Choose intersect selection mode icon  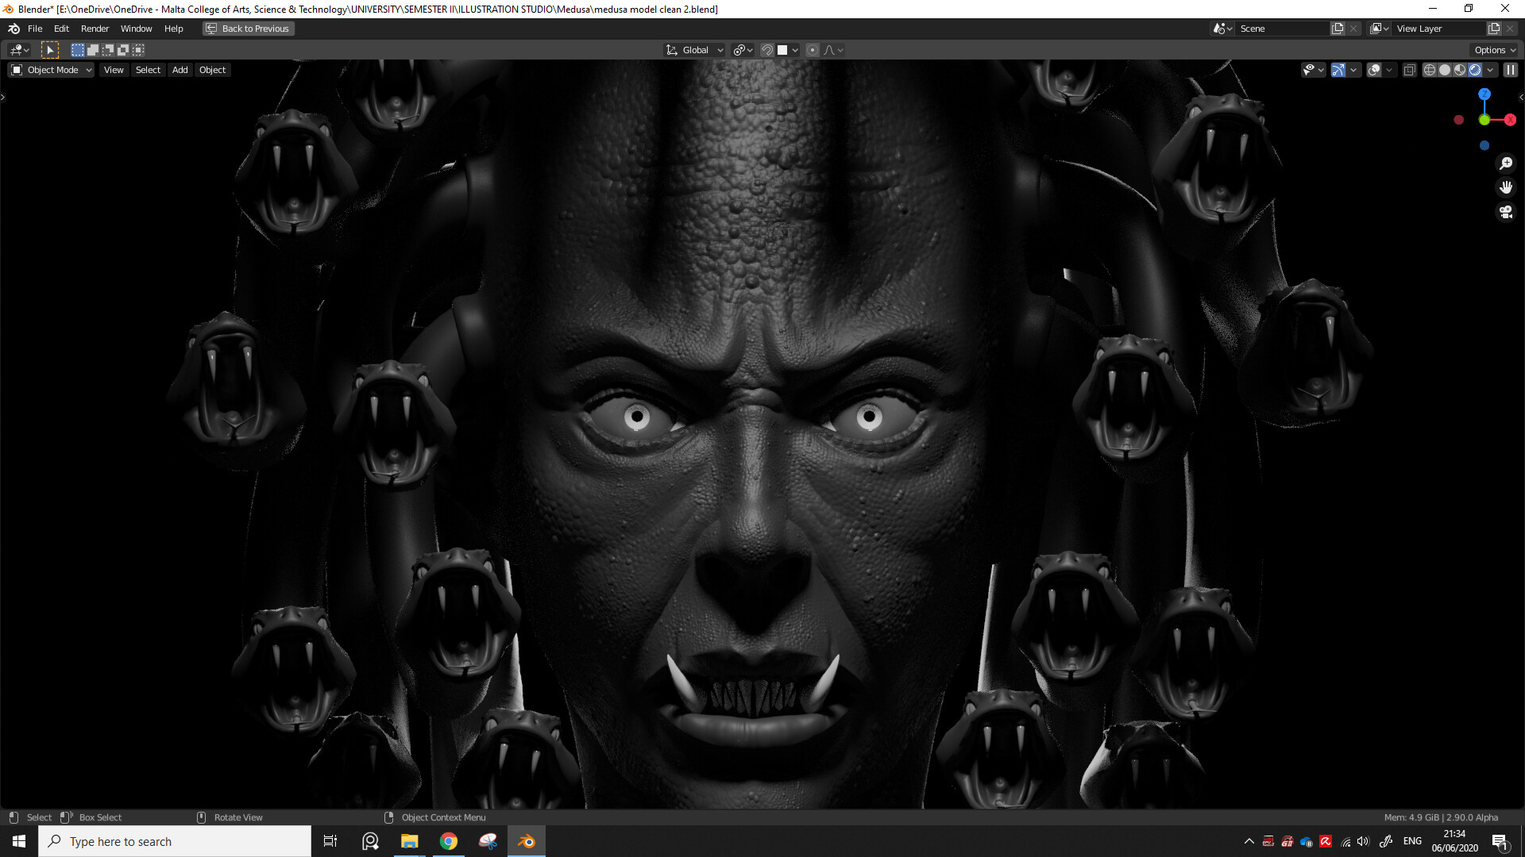point(137,50)
